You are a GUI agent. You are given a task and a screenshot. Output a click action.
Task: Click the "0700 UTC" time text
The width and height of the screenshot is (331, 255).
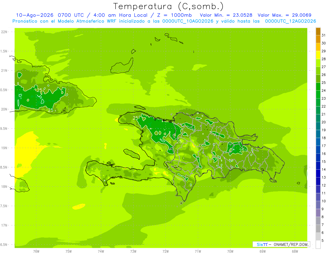pos(71,15)
